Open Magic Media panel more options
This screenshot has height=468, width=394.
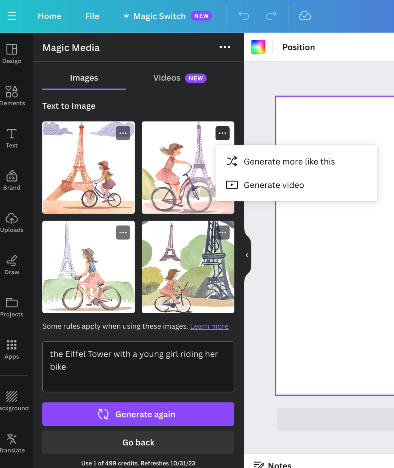click(225, 47)
